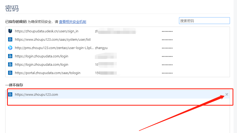Click password dots in the portal.zhoupudata.com row
The width and height of the screenshot is (237, 133).
pos(167,73)
